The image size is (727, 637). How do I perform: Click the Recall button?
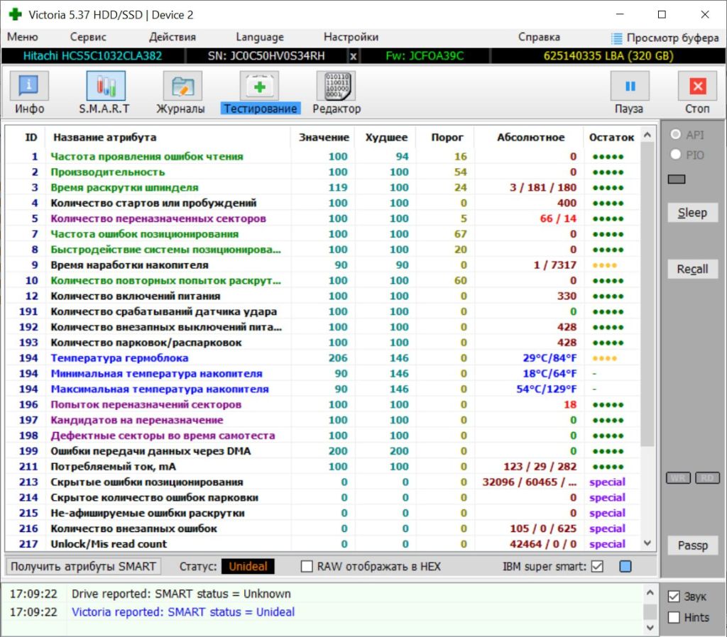coord(692,269)
